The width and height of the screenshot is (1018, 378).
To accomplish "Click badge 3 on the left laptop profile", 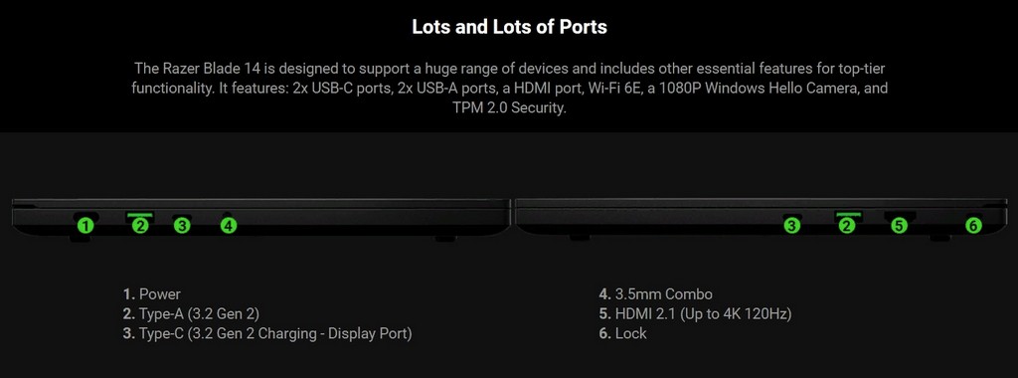I will 183,226.
